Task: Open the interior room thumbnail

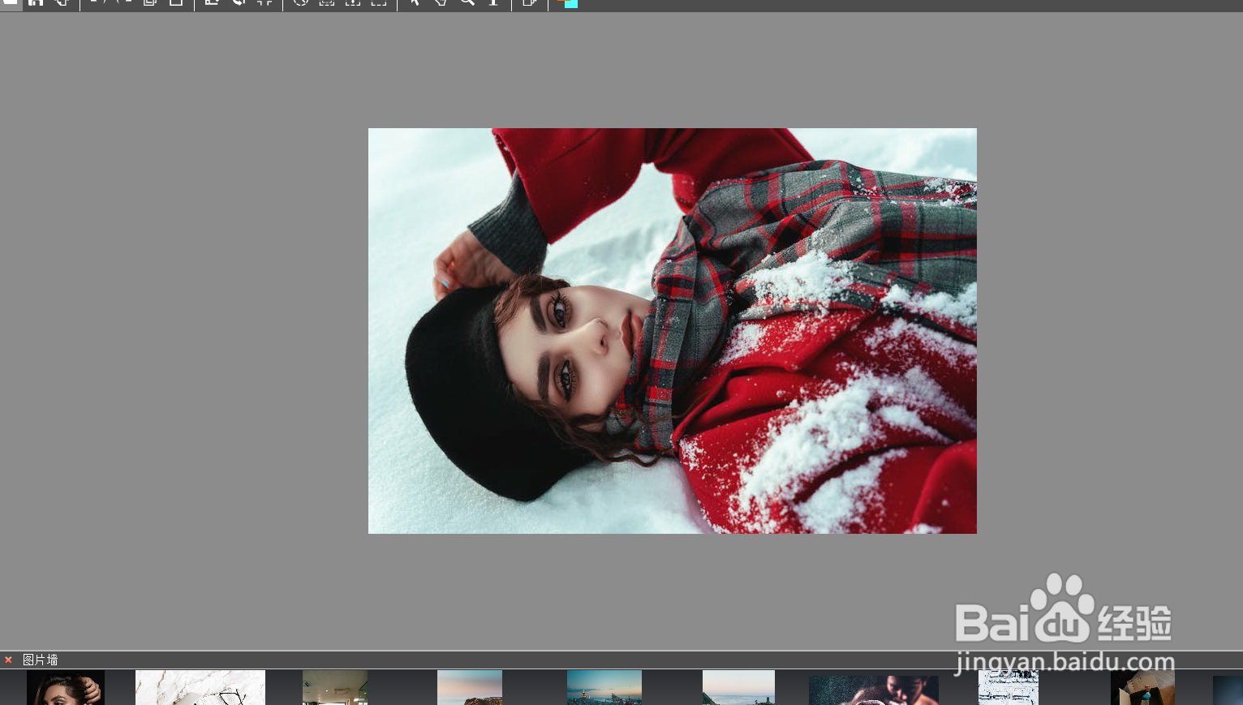Action: click(x=335, y=688)
